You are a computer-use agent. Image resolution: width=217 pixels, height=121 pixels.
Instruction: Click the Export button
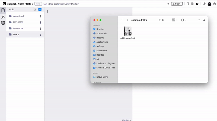click(x=177, y=4)
